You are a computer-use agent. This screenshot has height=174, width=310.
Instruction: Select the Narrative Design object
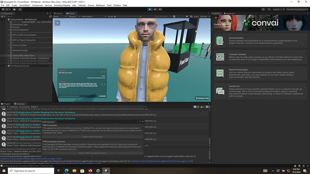20,50
